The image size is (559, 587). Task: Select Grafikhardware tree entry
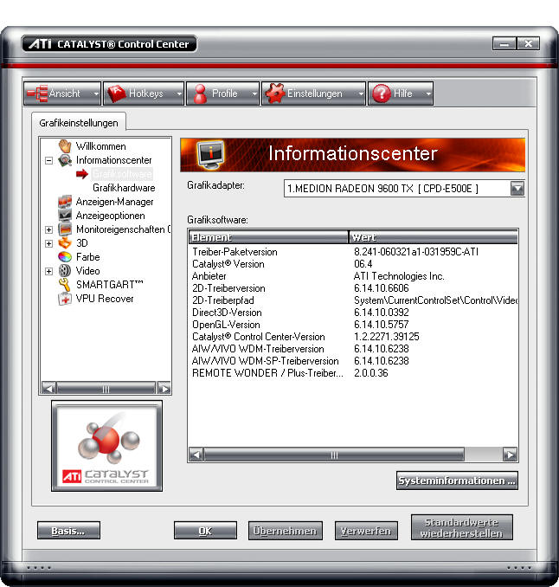coord(124,188)
